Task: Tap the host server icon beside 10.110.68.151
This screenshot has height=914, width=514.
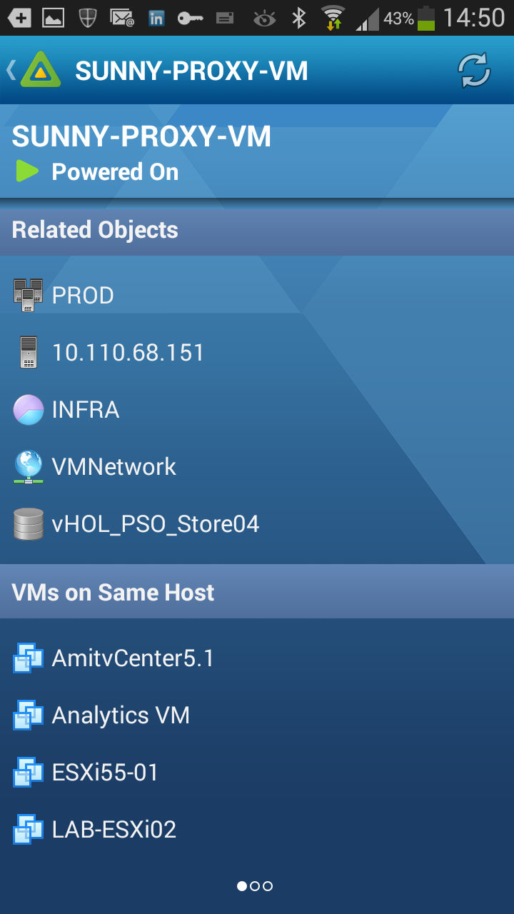Action: [29, 353]
